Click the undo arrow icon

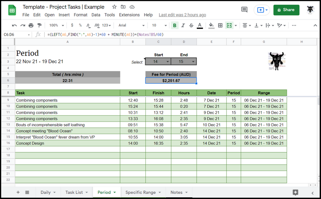click(14, 25)
